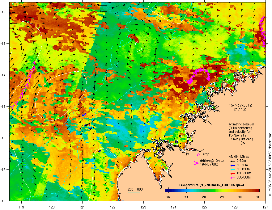Click the '0-30m' depth label

(x=241, y=161)
